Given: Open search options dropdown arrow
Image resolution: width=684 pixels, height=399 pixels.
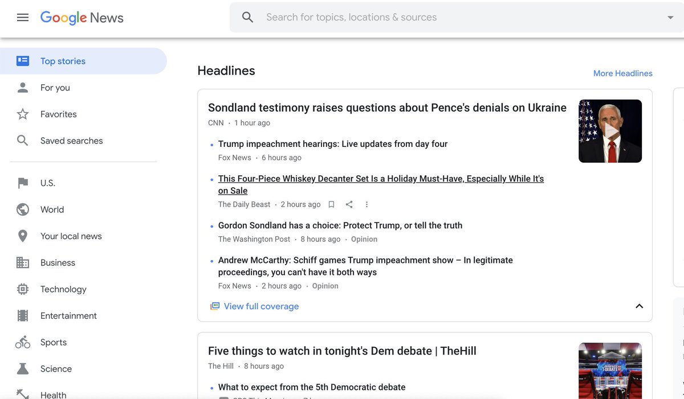Looking at the screenshot, I should coord(670,18).
